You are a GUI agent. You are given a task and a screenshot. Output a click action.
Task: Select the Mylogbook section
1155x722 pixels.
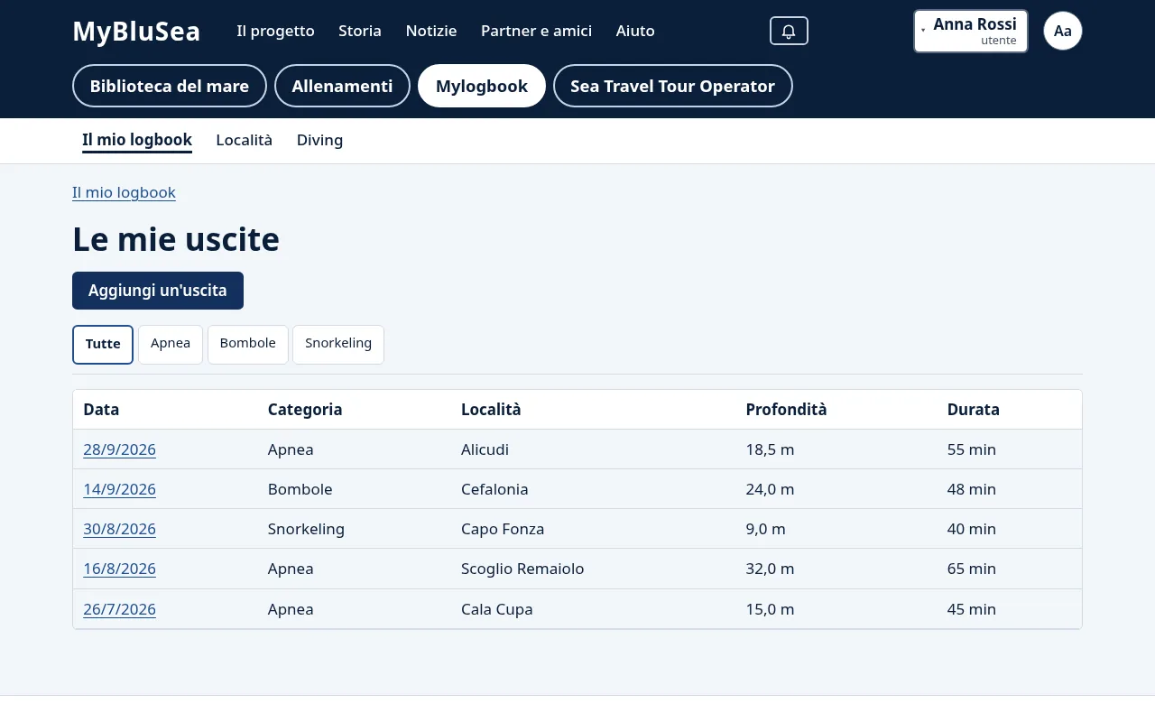[482, 86]
